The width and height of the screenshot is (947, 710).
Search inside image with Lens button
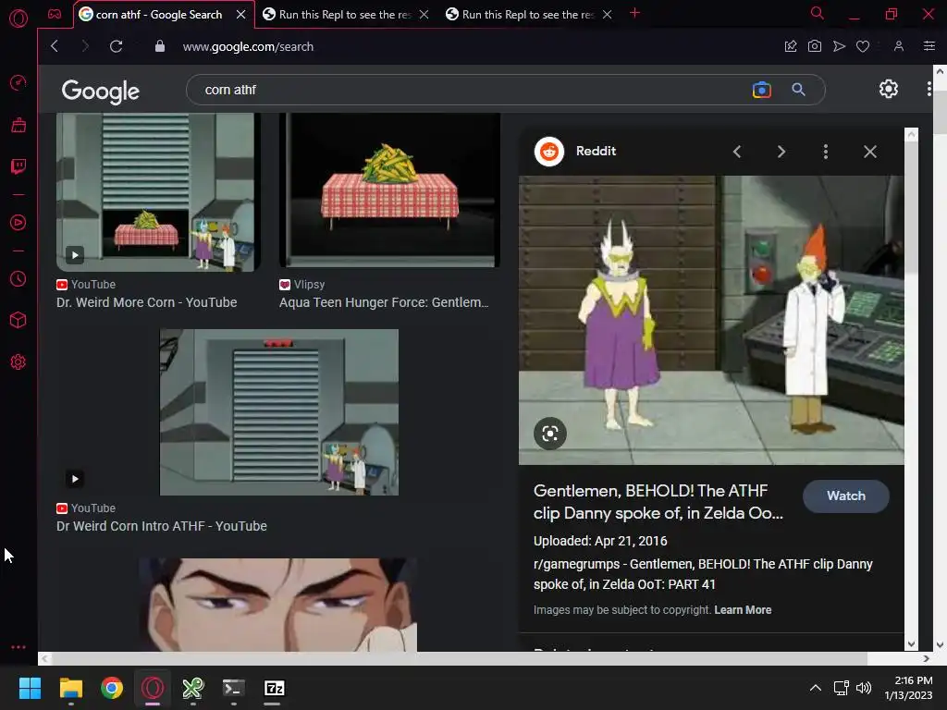click(x=549, y=434)
